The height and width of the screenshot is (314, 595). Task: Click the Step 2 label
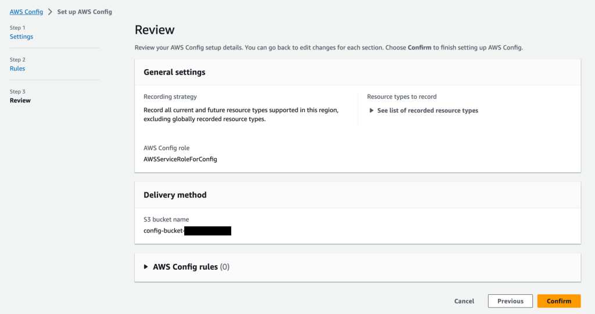(x=17, y=60)
